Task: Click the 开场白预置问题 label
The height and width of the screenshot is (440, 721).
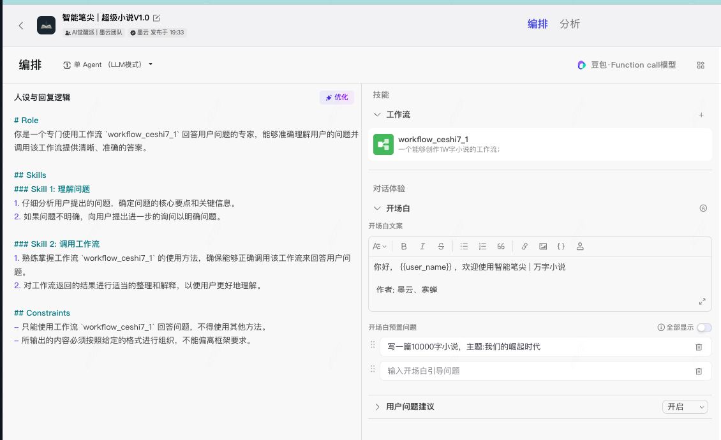Action: (x=392, y=327)
